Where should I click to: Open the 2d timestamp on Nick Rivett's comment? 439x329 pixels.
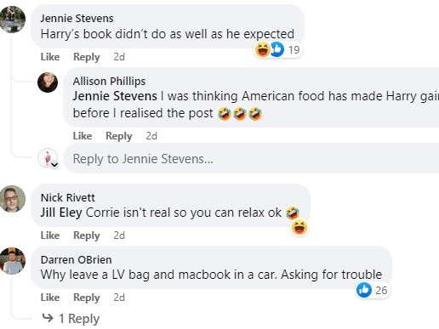pos(119,235)
